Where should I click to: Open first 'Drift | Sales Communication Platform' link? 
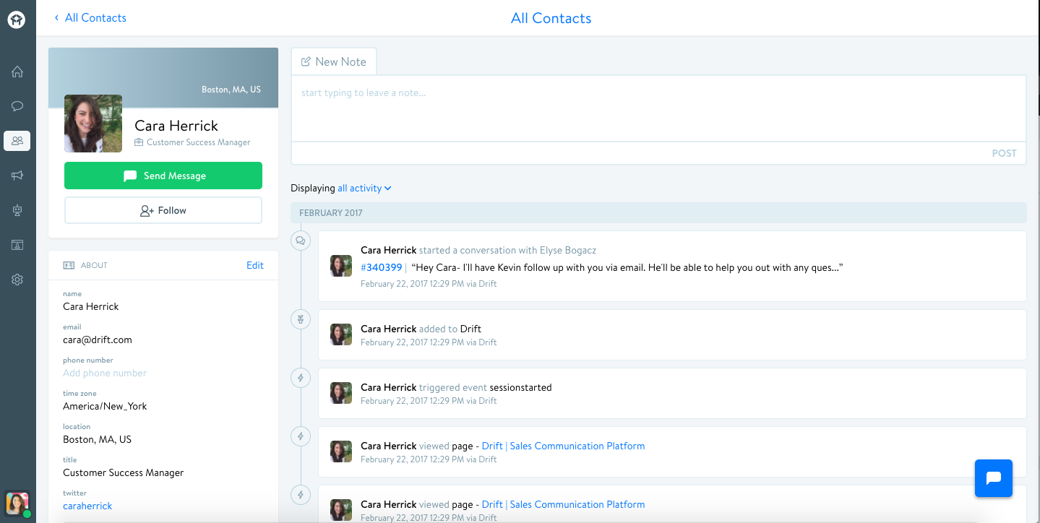coord(563,446)
